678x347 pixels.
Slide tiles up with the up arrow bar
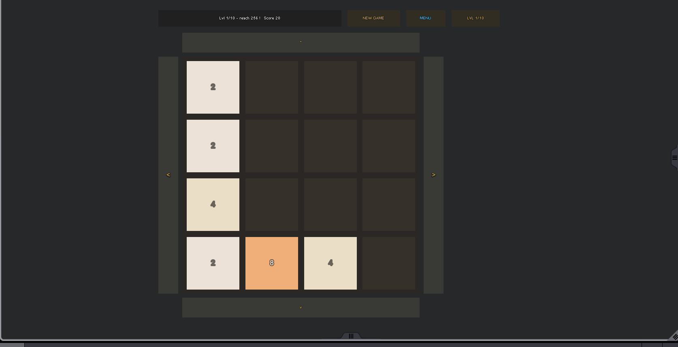[x=301, y=42]
